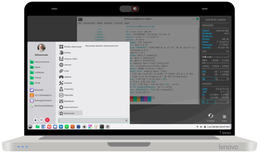Click the felhasznalo user avatar
Screen dimensions: 259x153
click(x=41, y=48)
